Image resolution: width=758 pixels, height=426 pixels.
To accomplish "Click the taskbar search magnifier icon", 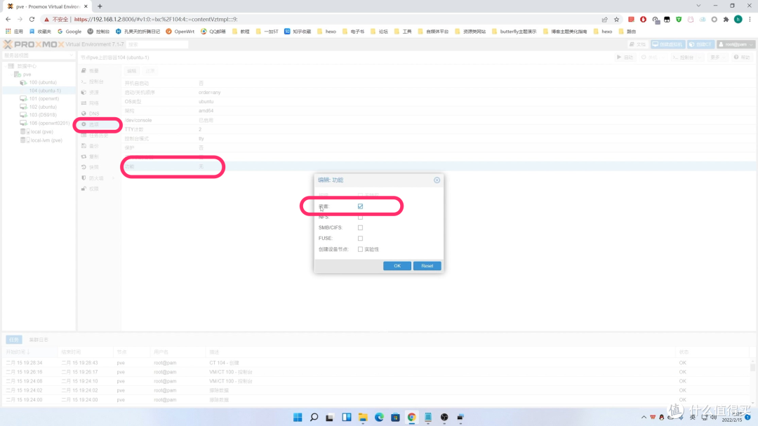I will click(x=314, y=417).
